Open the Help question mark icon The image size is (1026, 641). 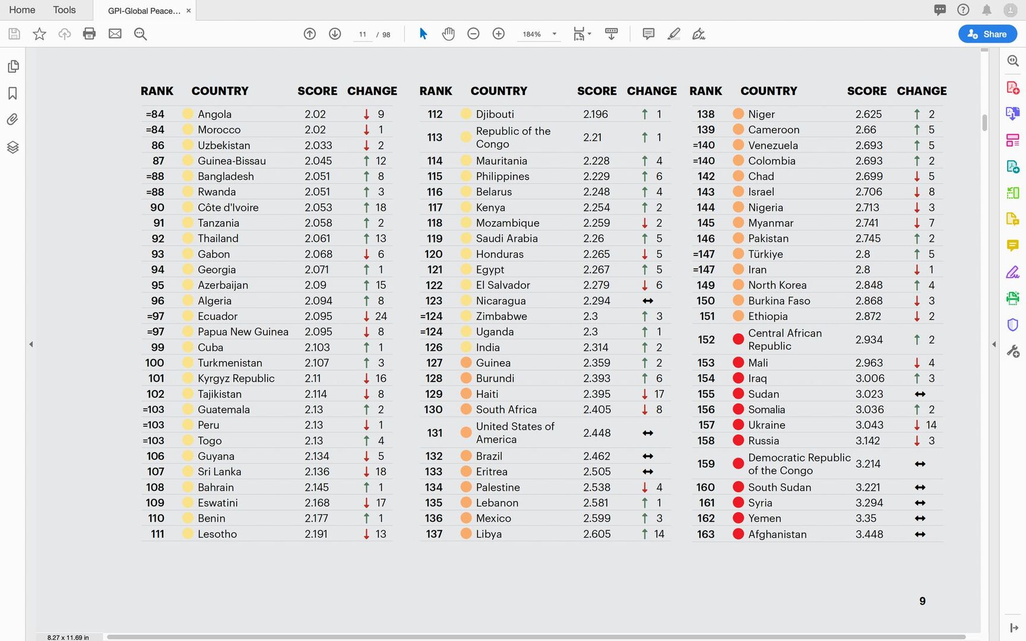coord(963,9)
